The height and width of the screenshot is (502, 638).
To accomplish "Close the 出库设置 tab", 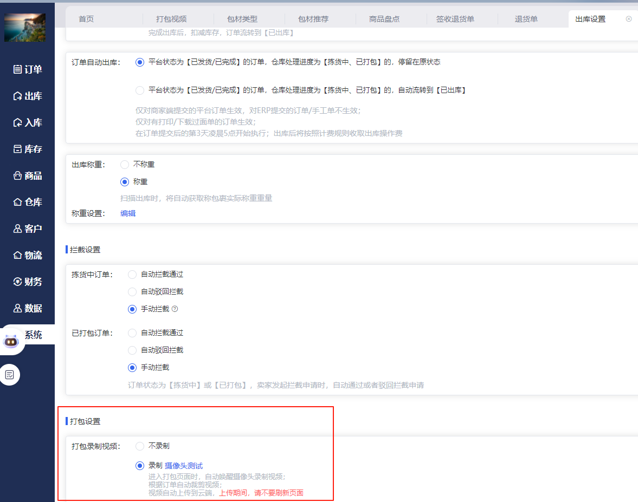I will coord(628,19).
